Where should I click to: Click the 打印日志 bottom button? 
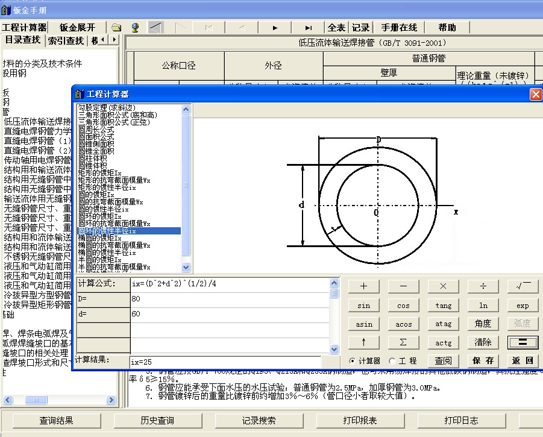461,420
